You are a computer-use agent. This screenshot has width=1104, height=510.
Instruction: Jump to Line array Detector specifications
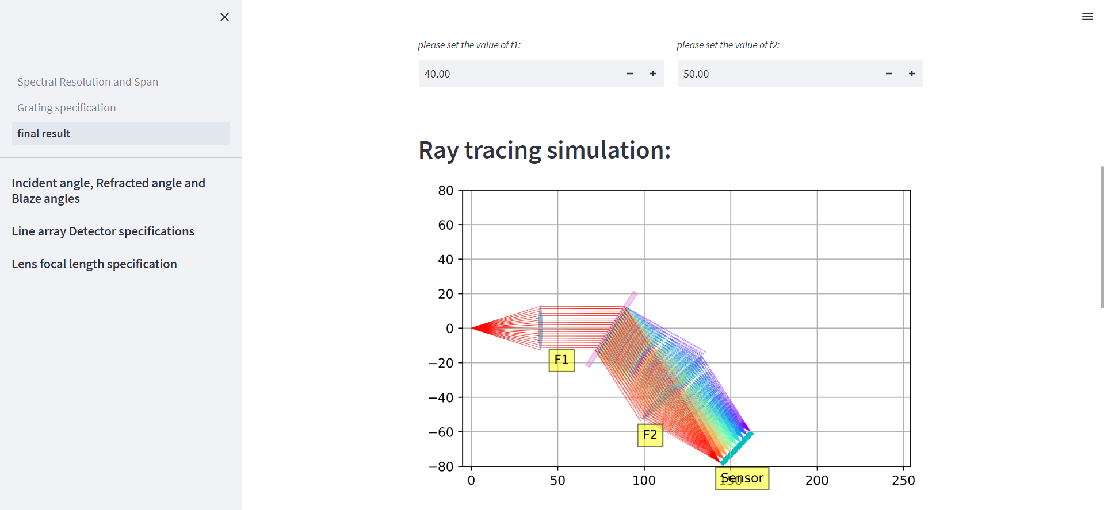[103, 231]
